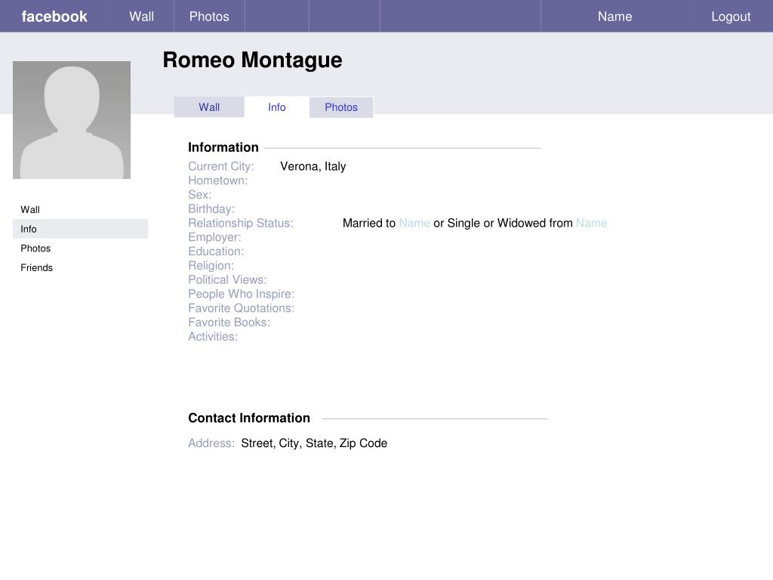This screenshot has height=580, width=773.
Task: Open Wall in the top navigation bar
Action: click(141, 17)
